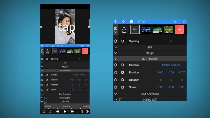This screenshot has width=210, height=118.
Task: Open hamburger menu in enlarged right panel
Action: click(131, 22)
